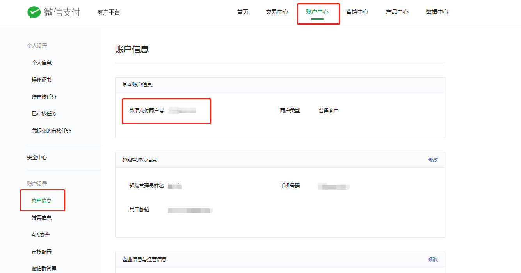Viewport: 521px width, 273px height.
Task: Open 已审核任务 in the sidebar
Action: coord(44,113)
